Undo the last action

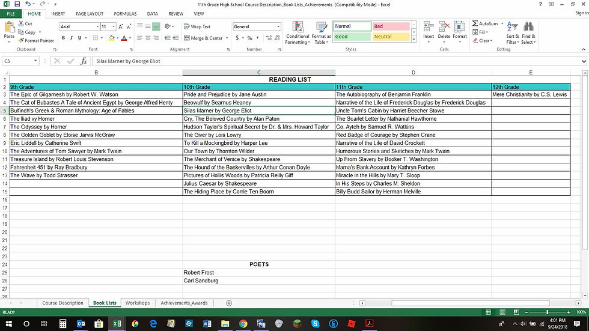[28, 4]
